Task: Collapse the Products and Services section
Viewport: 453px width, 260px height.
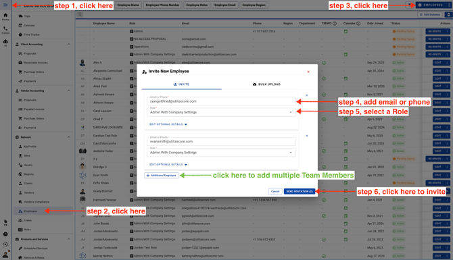Action: 69,239
